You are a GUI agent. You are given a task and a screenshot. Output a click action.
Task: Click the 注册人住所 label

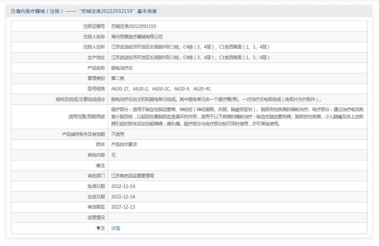(x=94, y=47)
